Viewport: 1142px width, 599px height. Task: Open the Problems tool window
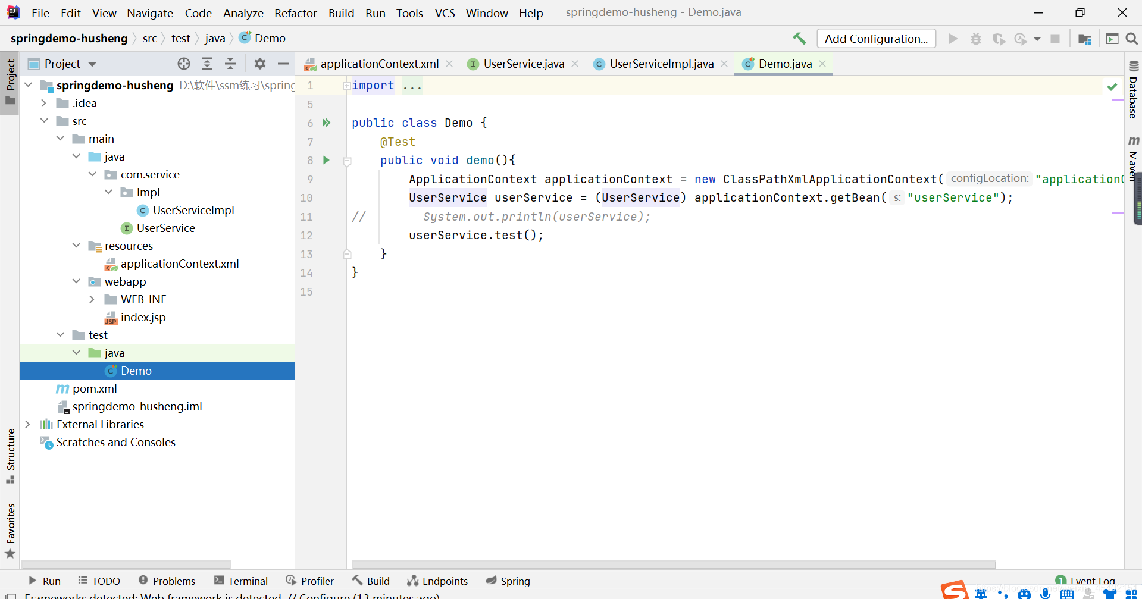[x=167, y=581]
